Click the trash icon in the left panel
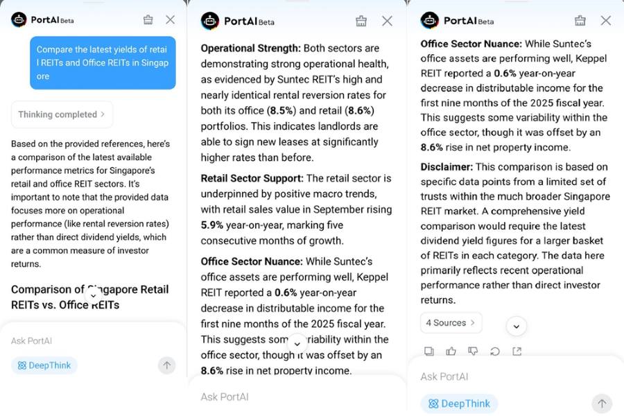This screenshot has height=416, width=624. pos(148,20)
